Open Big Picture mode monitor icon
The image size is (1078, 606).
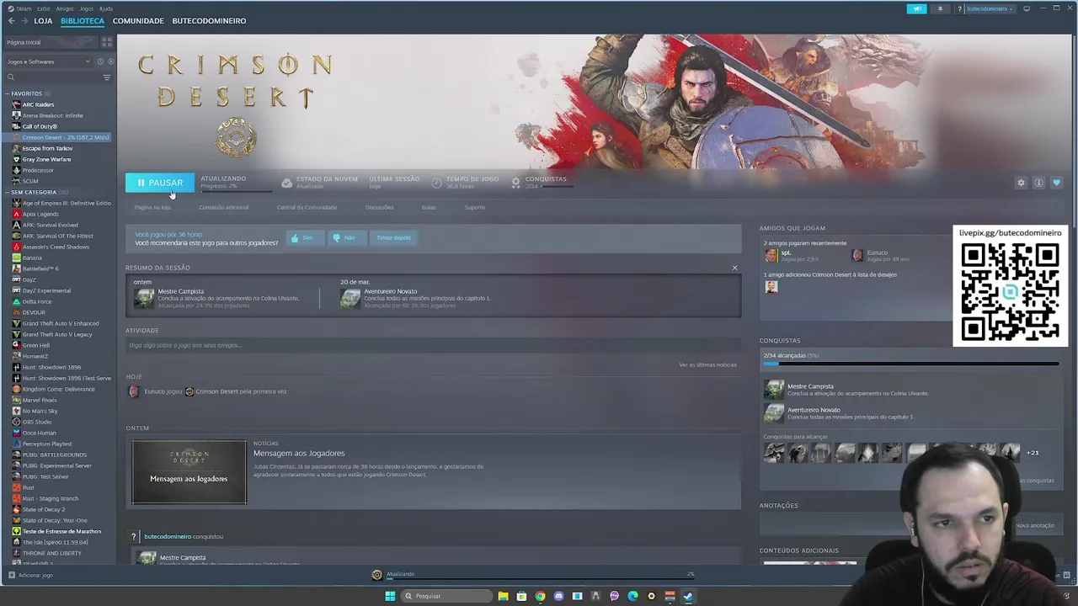1027,8
